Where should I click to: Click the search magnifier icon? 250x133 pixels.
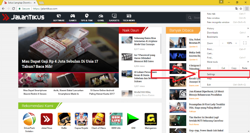190,18
